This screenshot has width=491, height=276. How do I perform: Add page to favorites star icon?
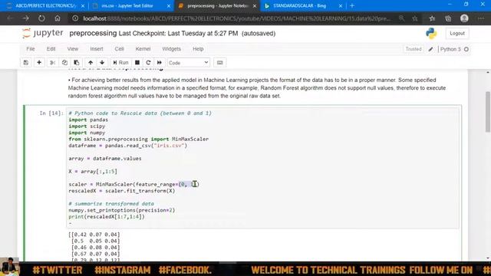(415, 18)
